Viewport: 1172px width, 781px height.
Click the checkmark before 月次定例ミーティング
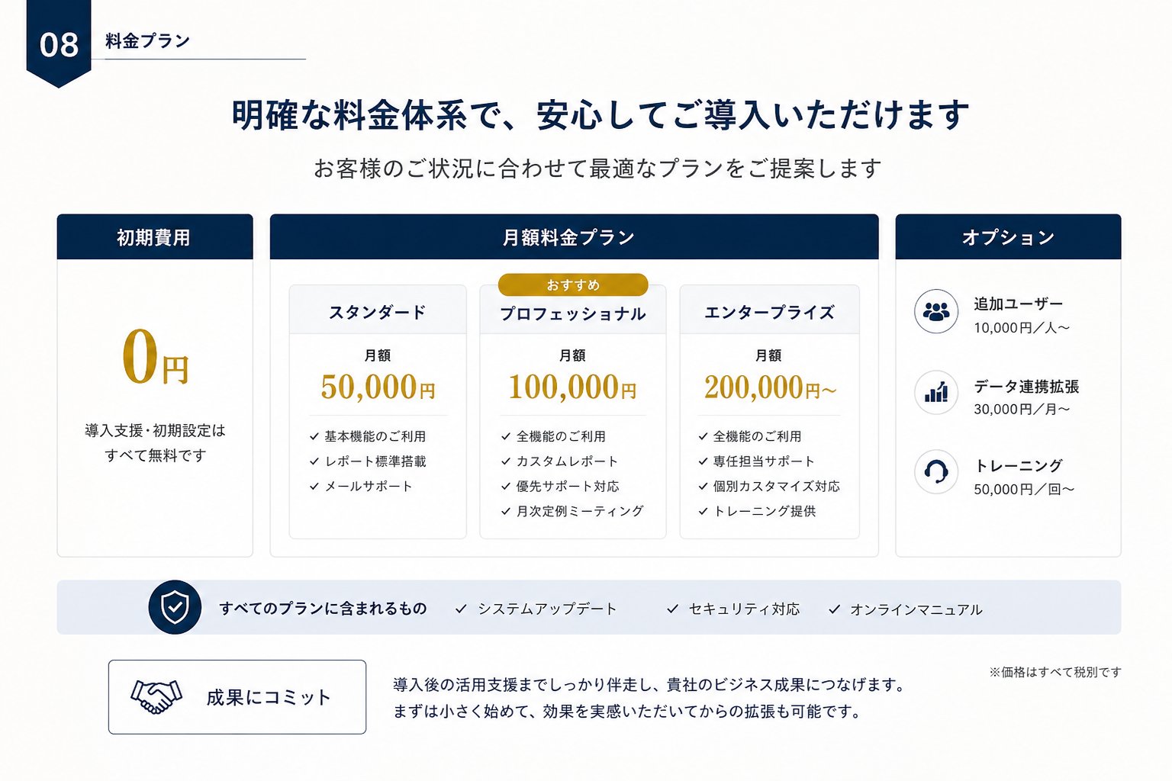coord(505,511)
